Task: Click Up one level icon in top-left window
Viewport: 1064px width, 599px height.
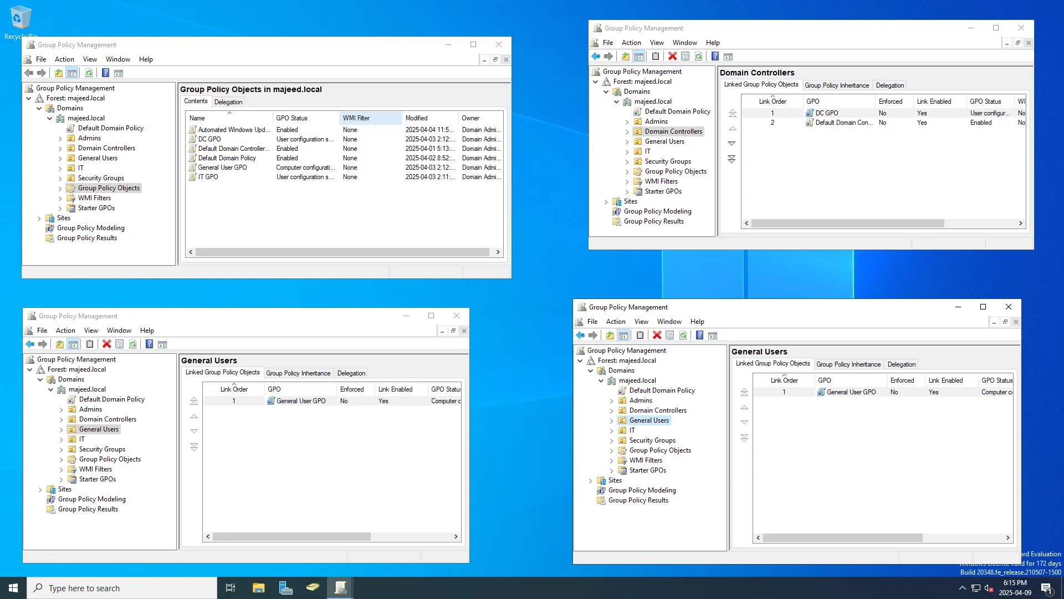Action: pyautogui.click(x=59, y=73)
